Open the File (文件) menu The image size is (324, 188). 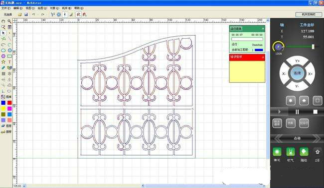pos(6,8)
